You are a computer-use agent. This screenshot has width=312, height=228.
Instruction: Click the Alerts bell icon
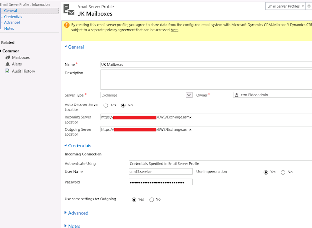[8, 64]
